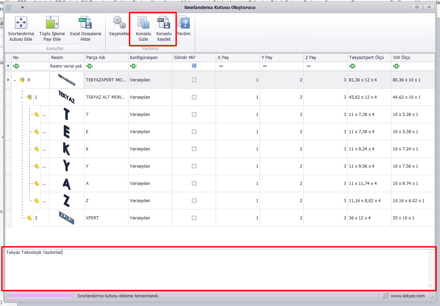Click the Z Pay equals filter icon
The height and width of the screenshot is (306, 440).
[x=309, y=66]
